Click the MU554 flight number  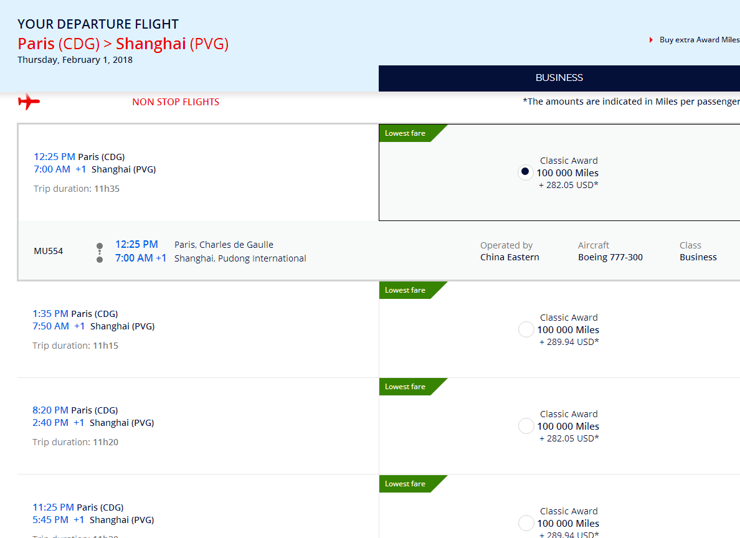(x=48, y=251)
